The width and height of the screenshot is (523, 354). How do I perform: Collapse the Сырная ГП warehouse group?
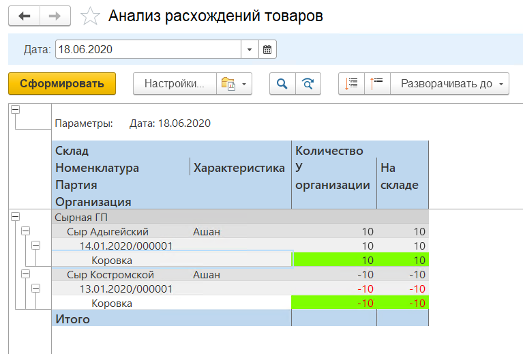pyautogui.click(x=15, y=216)
